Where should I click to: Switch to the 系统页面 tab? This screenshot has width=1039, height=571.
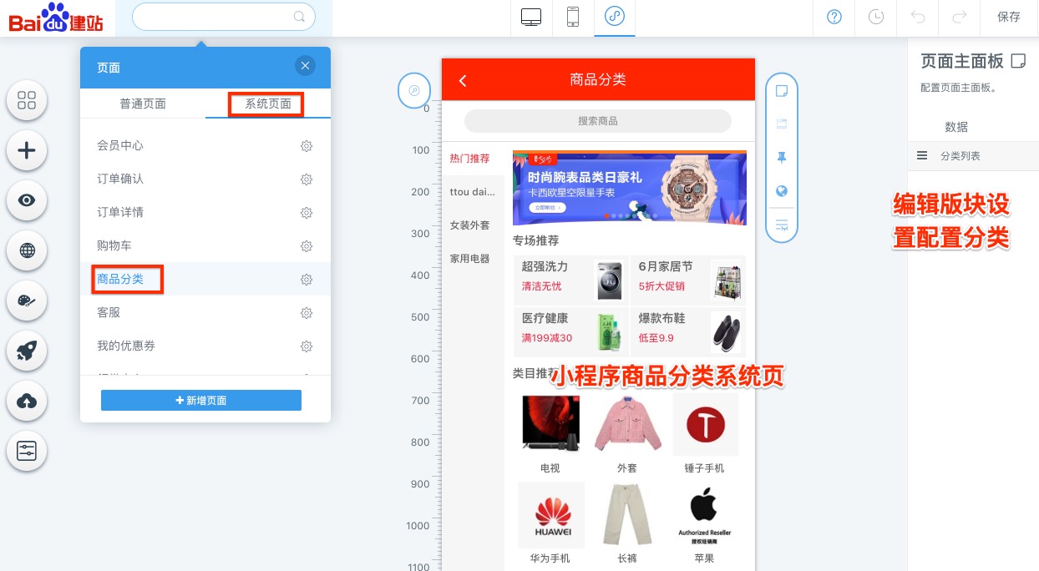tap(267, 104)
